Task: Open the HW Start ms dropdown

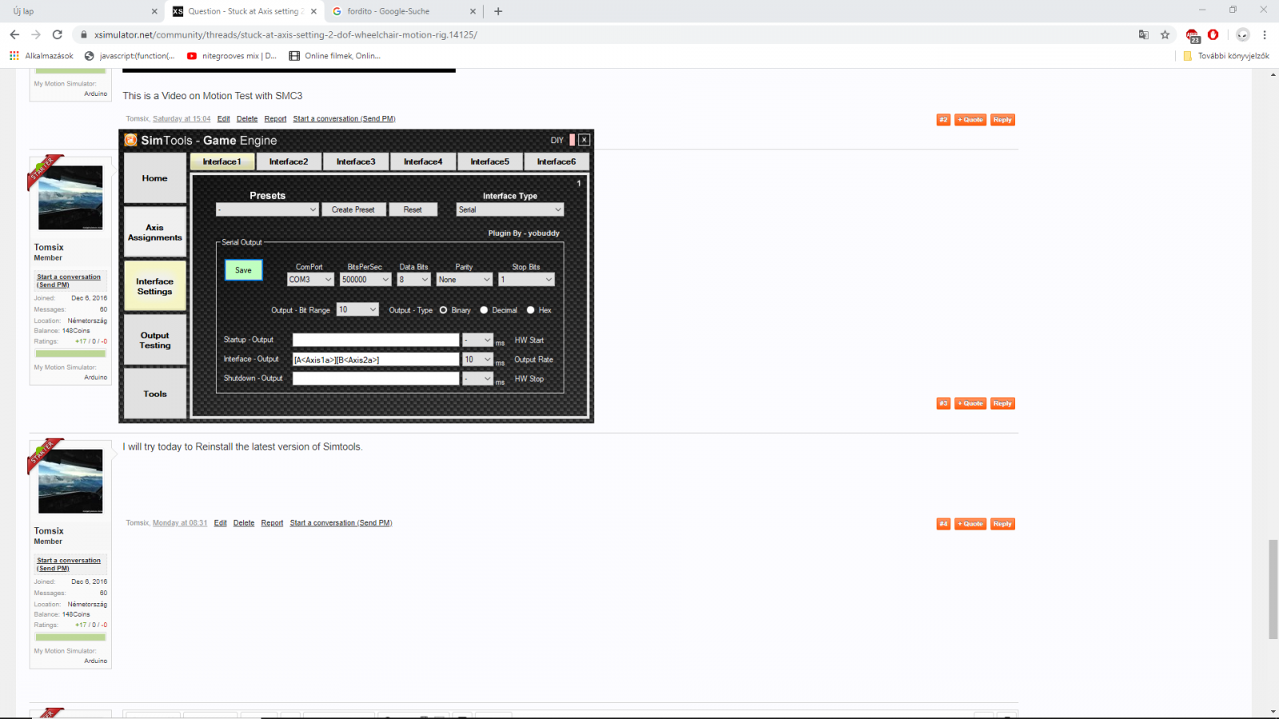Action: point(478,340)
